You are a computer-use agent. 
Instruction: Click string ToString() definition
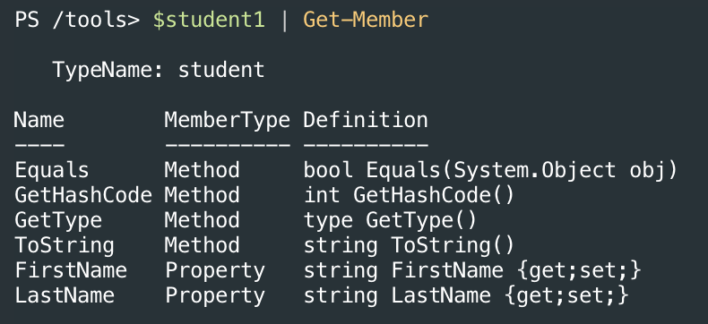[409, 245]
